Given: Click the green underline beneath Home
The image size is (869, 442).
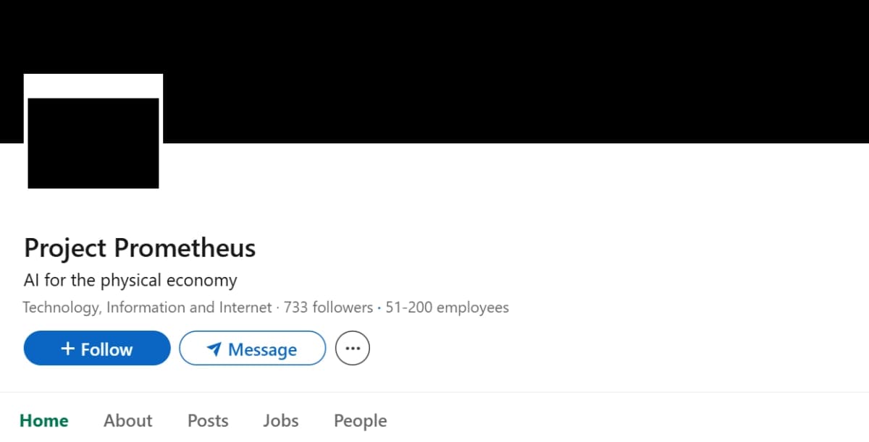Looking at the screenshot, I should point(44,439).
